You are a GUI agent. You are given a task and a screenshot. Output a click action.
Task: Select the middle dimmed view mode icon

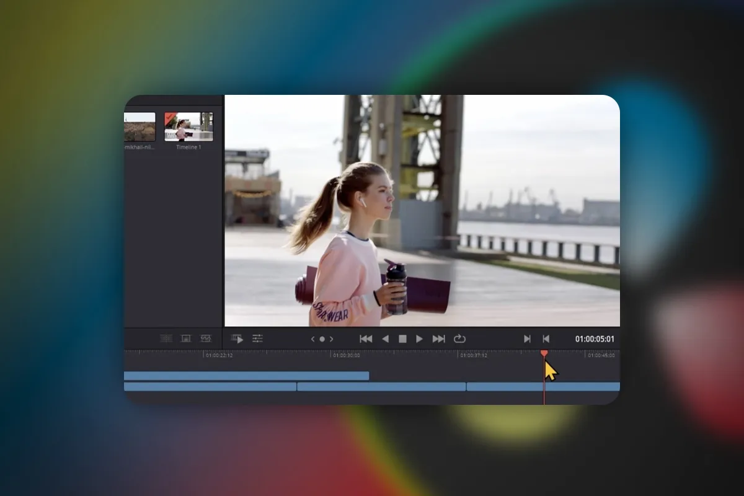185,339
